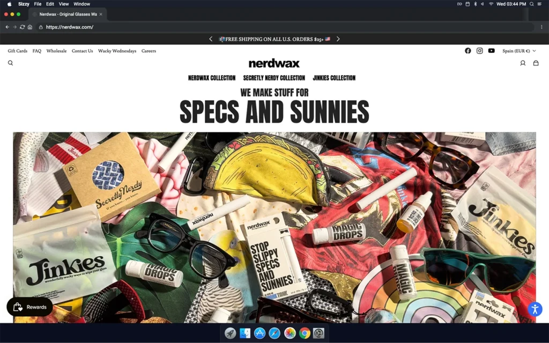Open the Instagram social icon
This screenshot has width=549, height=343.
tap(480, 51)
